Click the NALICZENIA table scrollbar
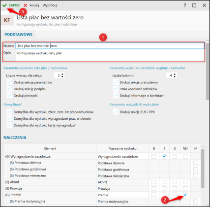This screenshot has width=210, height=207. (x=203, y=169)
